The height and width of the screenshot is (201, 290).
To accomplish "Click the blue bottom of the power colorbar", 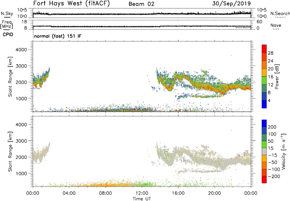I will pyautogui.click(x=264, y=104).
